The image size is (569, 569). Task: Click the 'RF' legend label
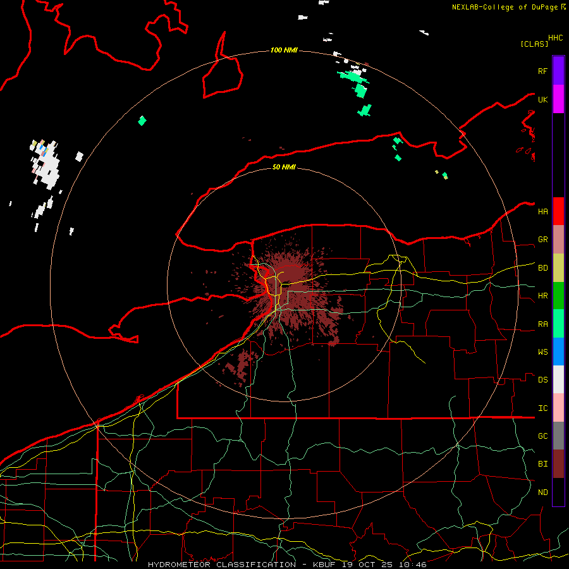(x=542, y=71)
